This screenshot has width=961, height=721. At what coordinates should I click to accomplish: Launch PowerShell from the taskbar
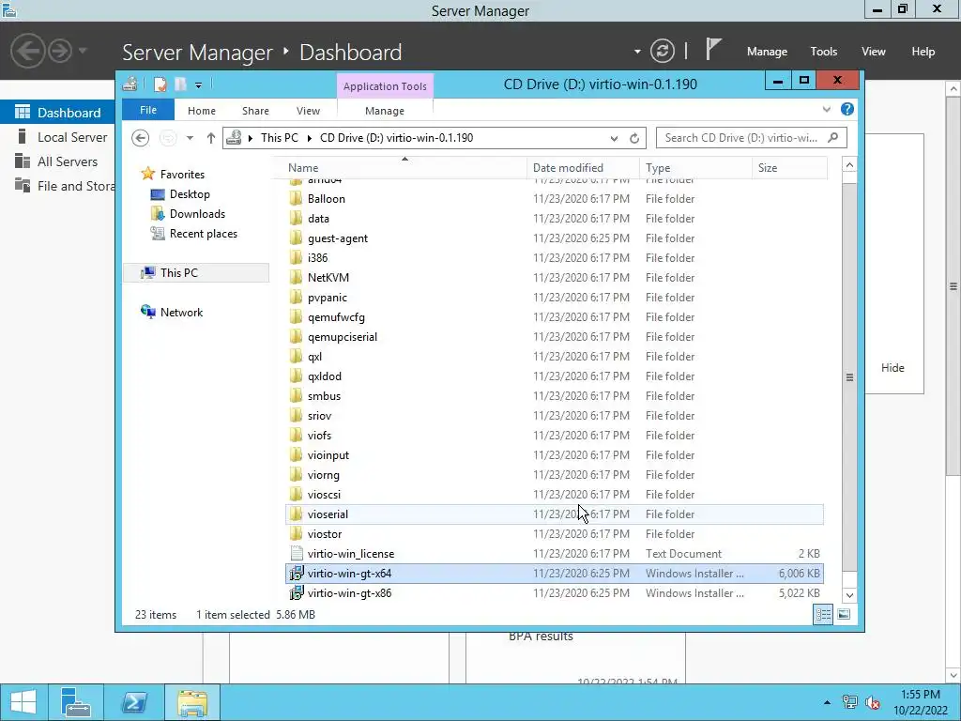coord(133,702)
